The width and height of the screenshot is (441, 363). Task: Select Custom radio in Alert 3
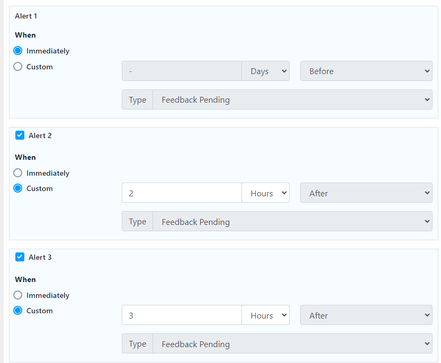(18, 311)
